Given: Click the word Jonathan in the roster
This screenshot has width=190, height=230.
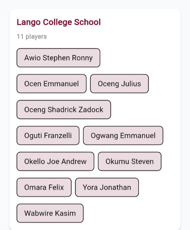Looking at the screenshot, I should pyautogui.click(x=115, y=187).
